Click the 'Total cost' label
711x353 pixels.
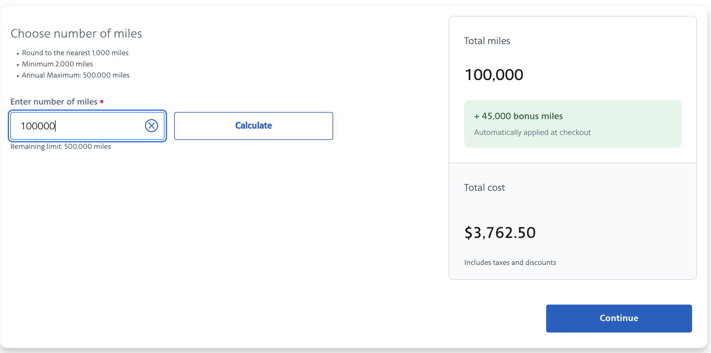point(484,188)
